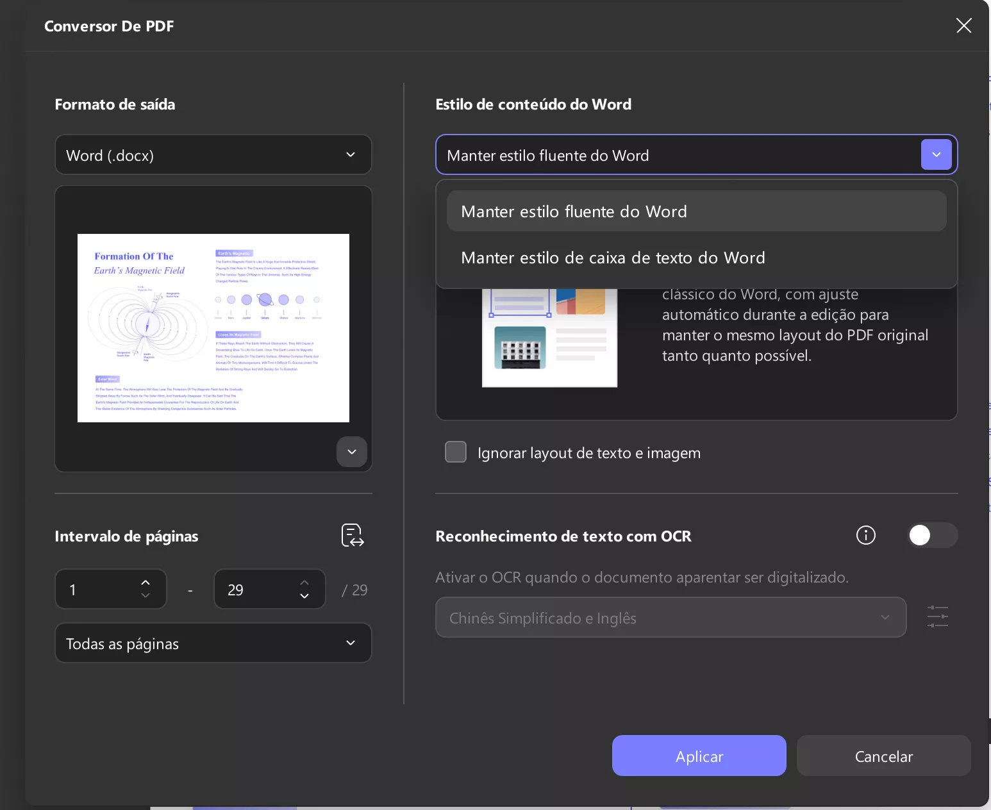Click the page range swap icon
This screenshot has width=991, height=810.
coord(353,535)
